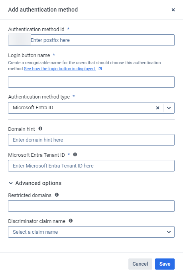Focus the Login button name field
Image resolution: width=183 pixels, height=274 pixels.
coord(91,82)
